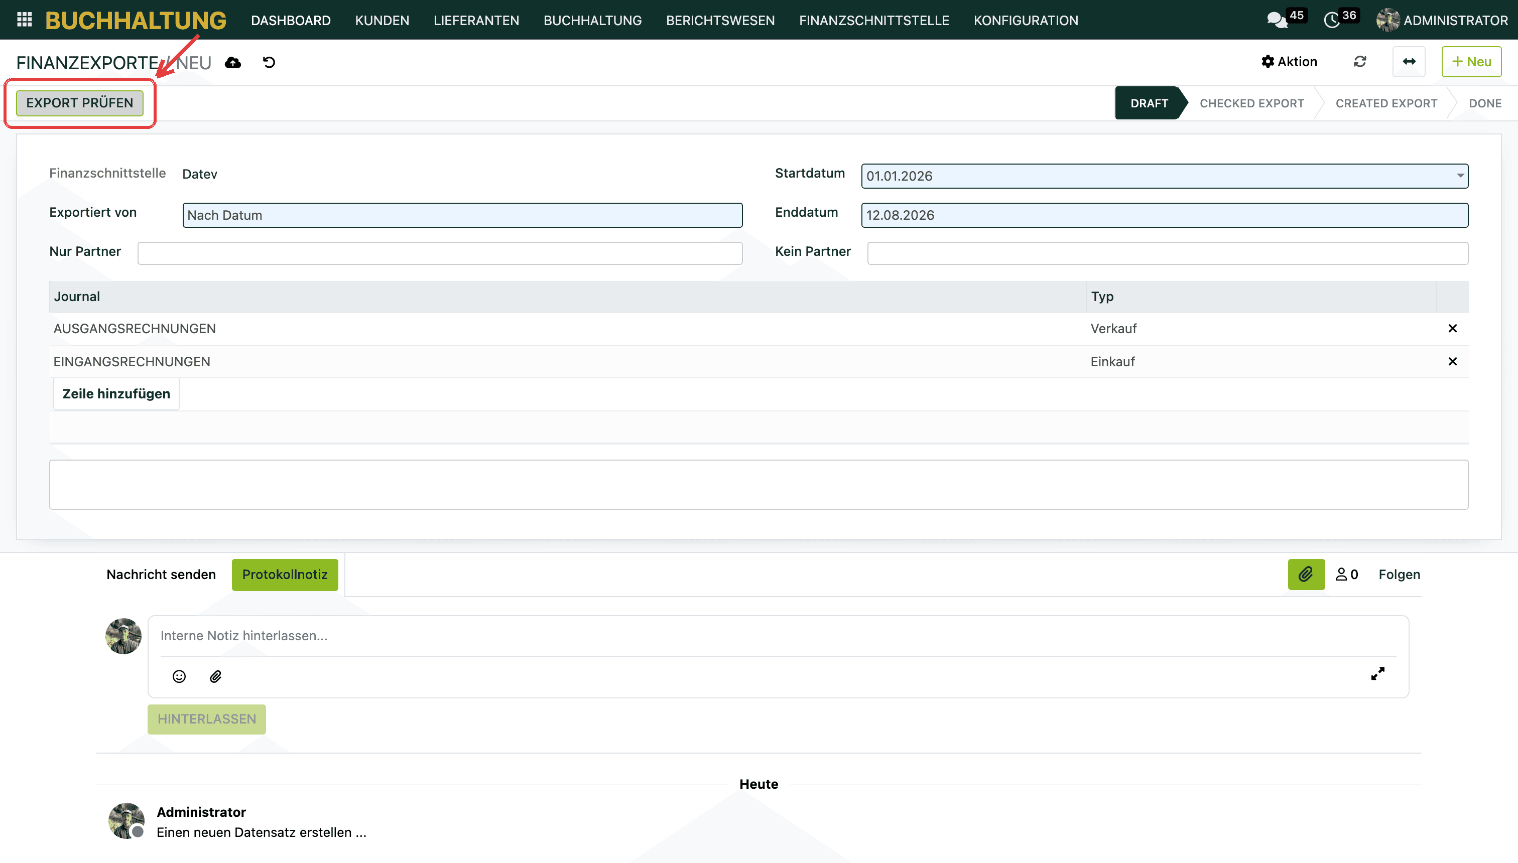Open the Nur Partner selection field
This screenshot has height=863, width=1518.
tap(440, 253)
